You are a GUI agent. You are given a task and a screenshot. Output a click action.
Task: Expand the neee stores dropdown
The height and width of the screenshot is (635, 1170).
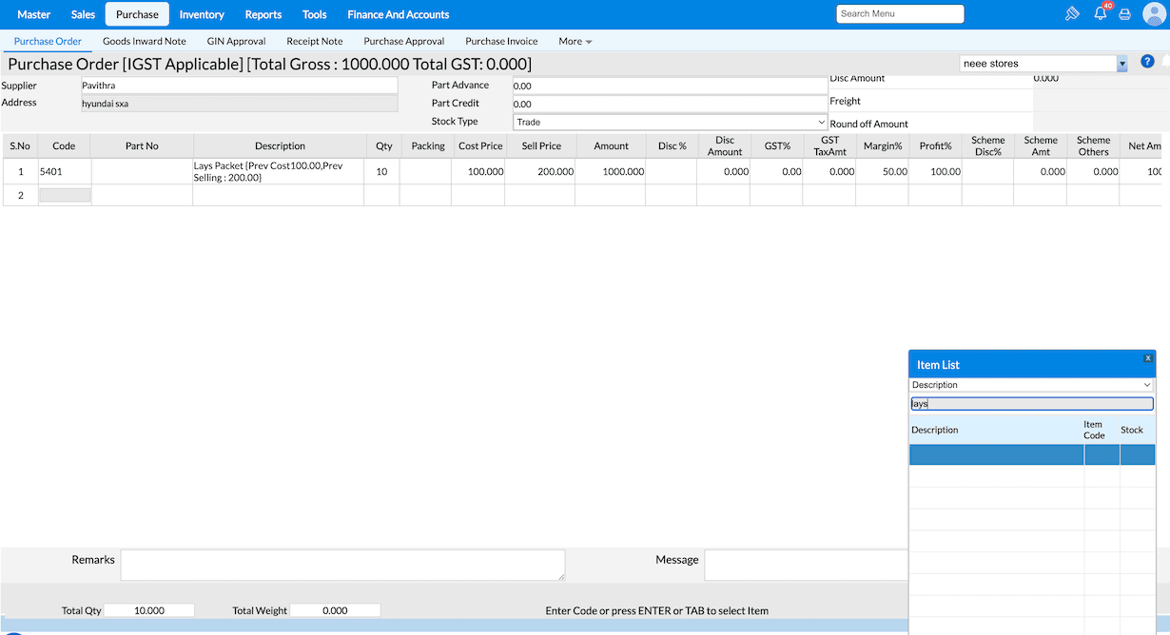click(x=1121, y=64)
